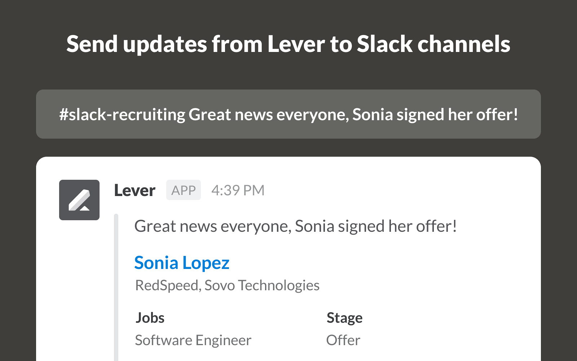Click the Lever app avatar icon
The height and width of the screenshot is (361, 577).
[79, 200]
